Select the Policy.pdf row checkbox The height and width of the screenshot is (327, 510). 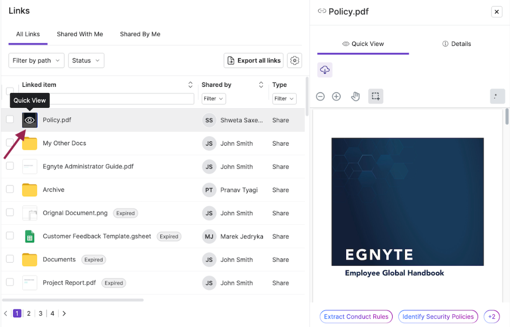pyautogui.click(x=10, y=120)
